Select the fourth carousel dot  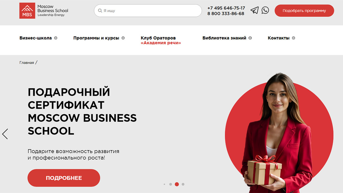(x=183, y=184)
